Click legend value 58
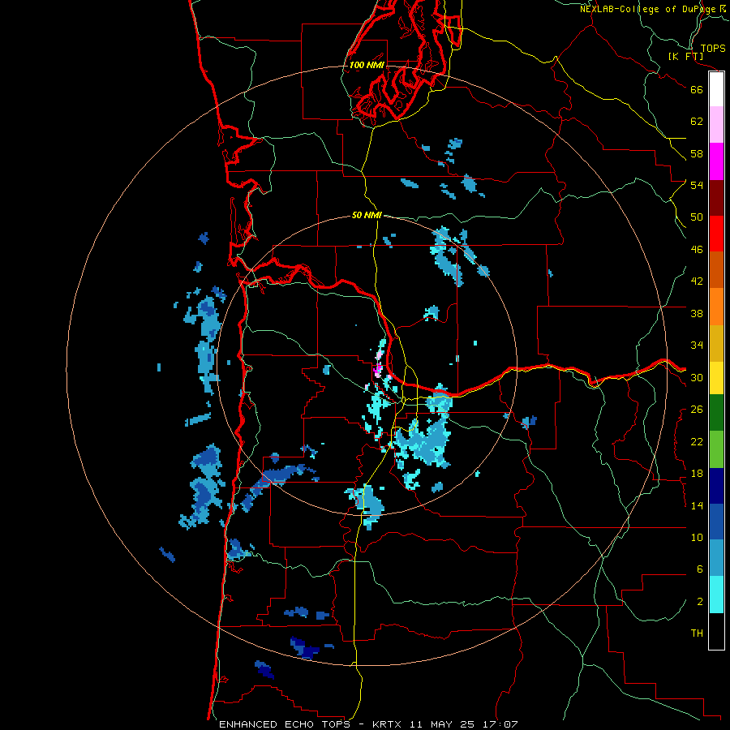Screen dimensions: 730x730 click(x=697, y=153)
